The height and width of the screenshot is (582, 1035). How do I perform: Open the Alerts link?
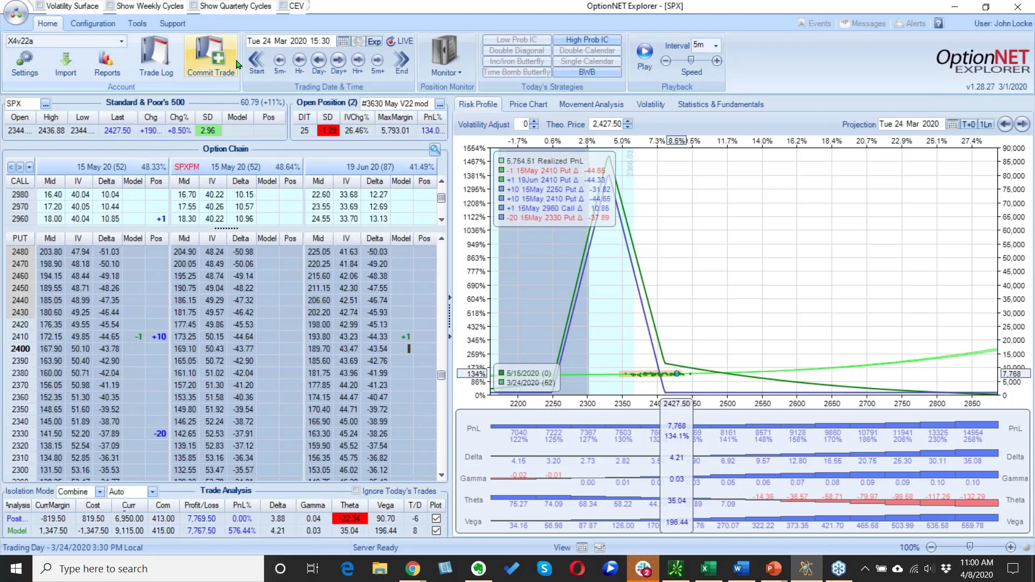(x=910, y=24)
